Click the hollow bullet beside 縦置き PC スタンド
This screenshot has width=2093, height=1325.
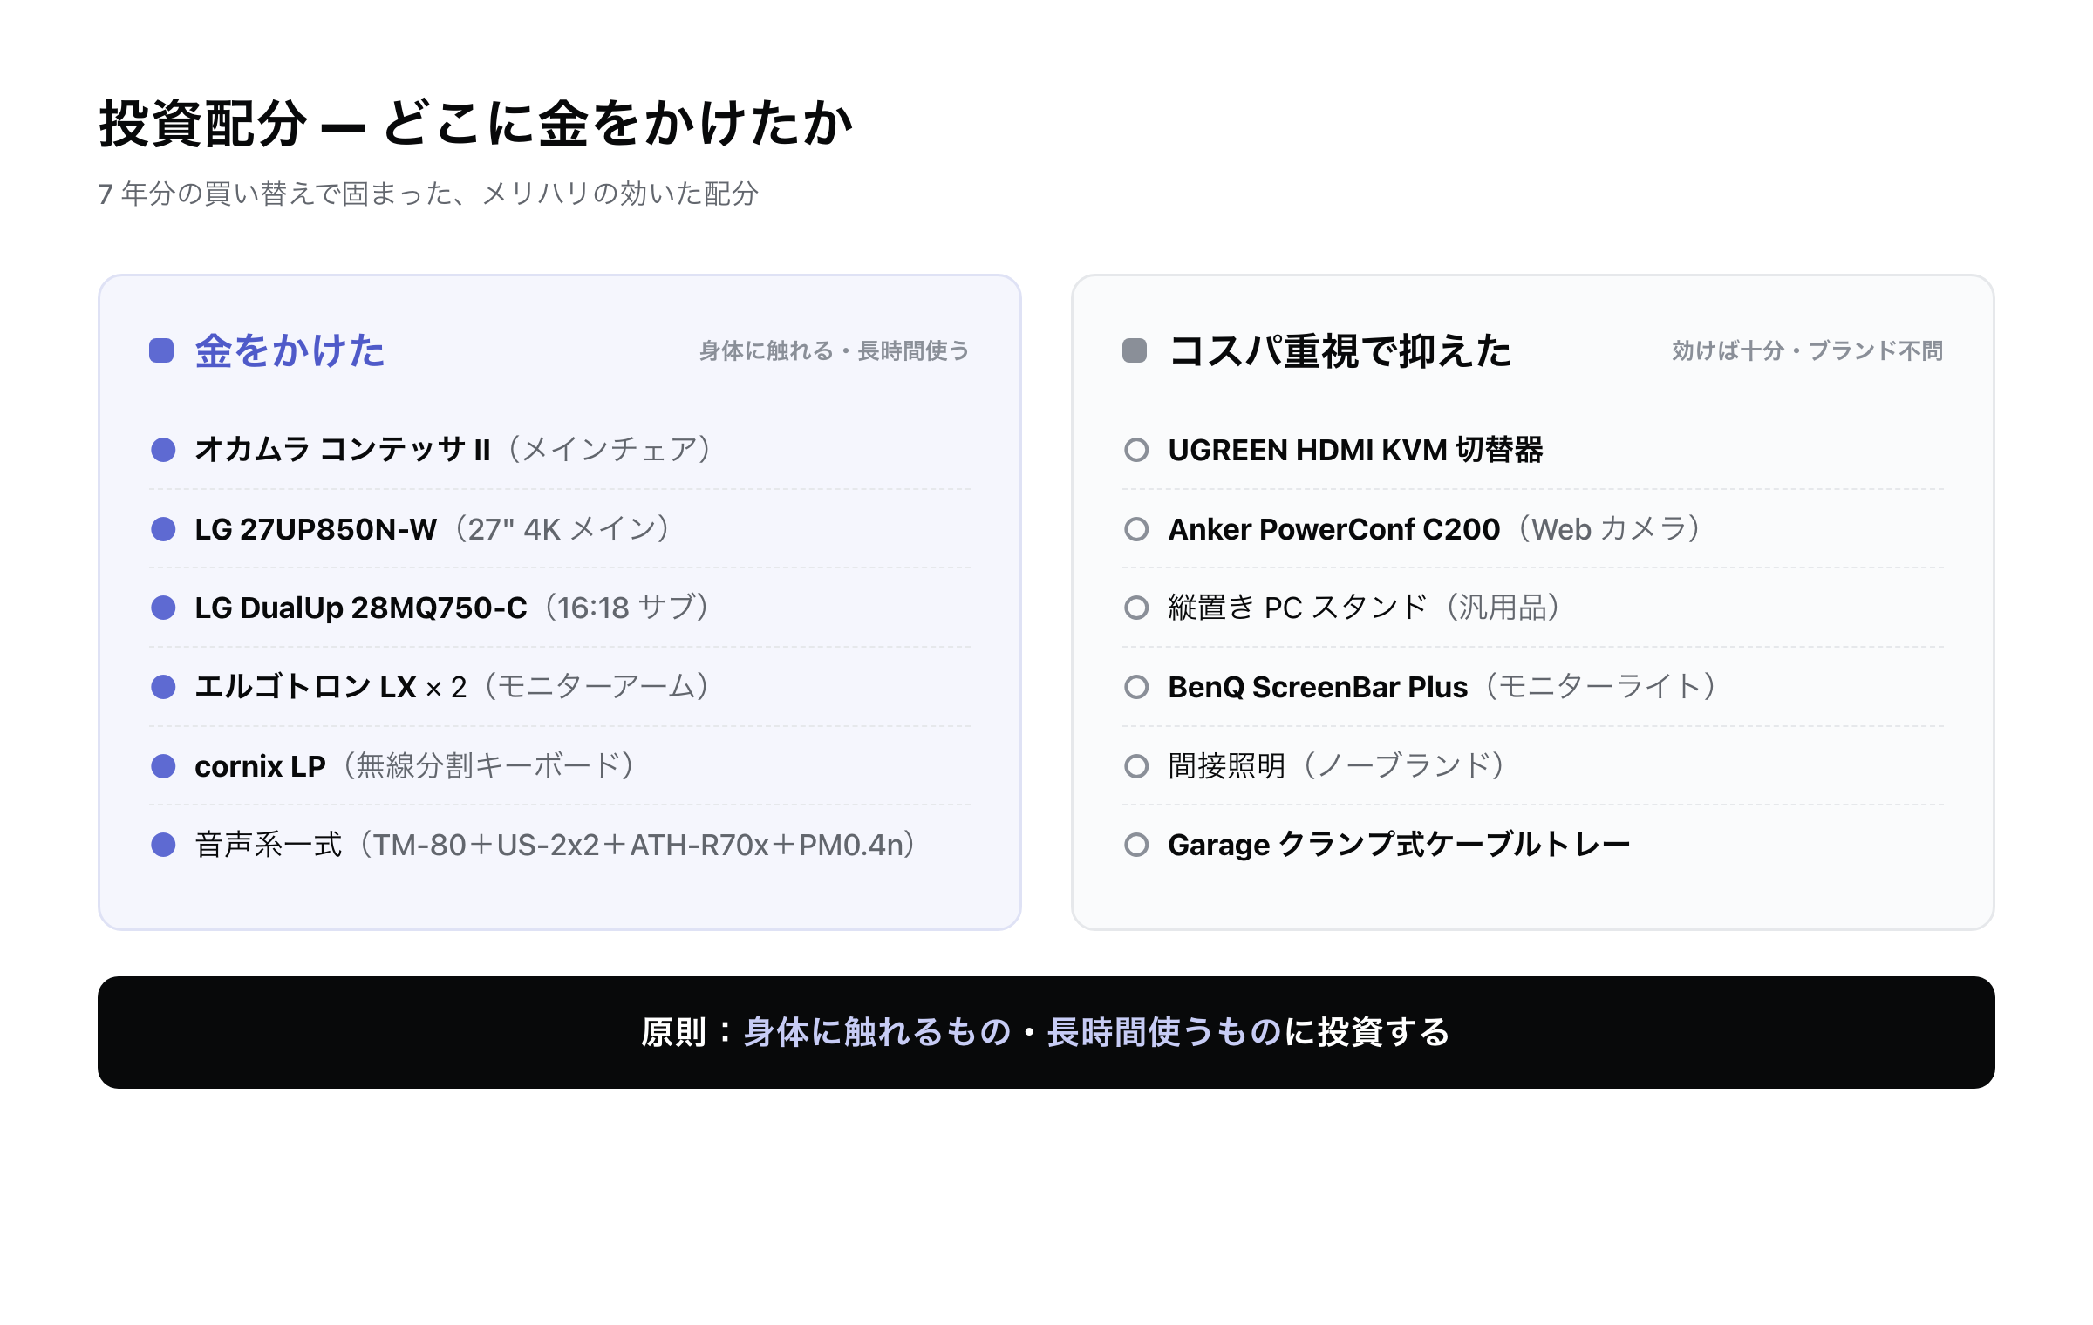1136,608
